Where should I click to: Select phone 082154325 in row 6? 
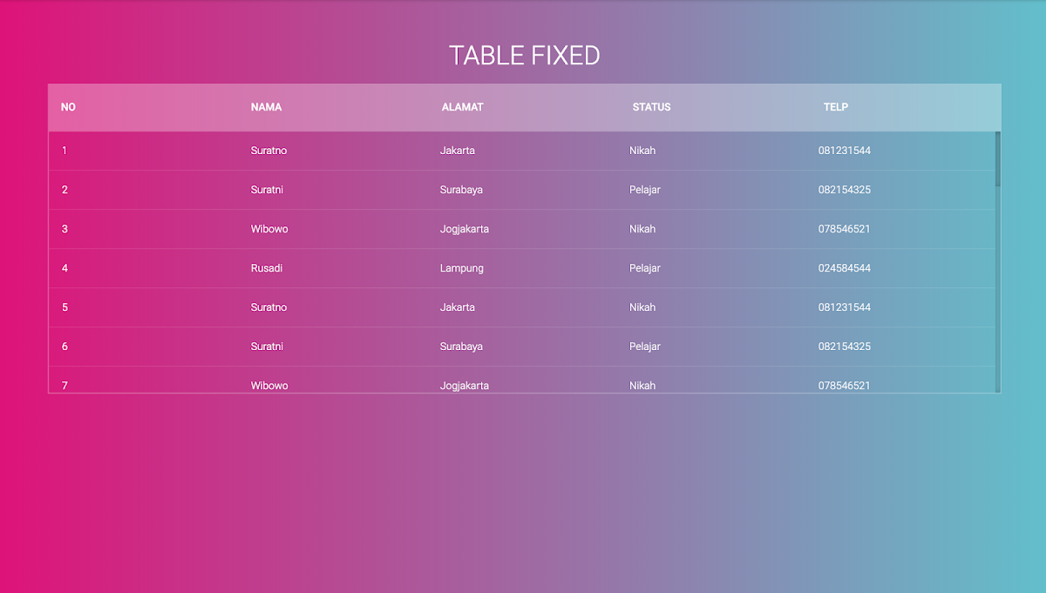tap(844, 347)
